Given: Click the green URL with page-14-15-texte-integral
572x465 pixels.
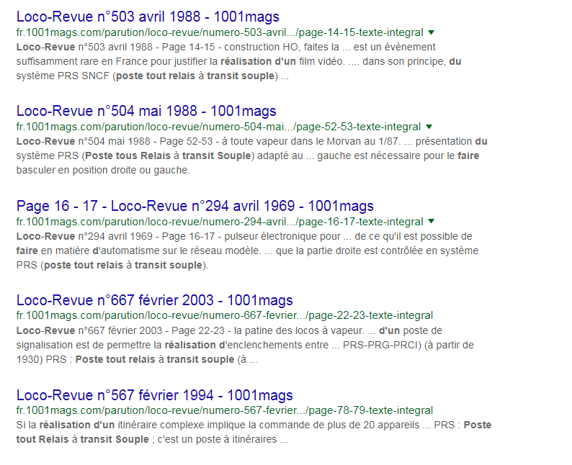Looking at the screenshot, I should [x=220, y=32].
